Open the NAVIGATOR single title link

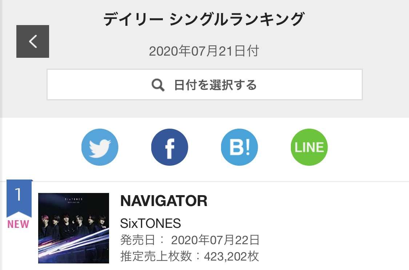164,201
